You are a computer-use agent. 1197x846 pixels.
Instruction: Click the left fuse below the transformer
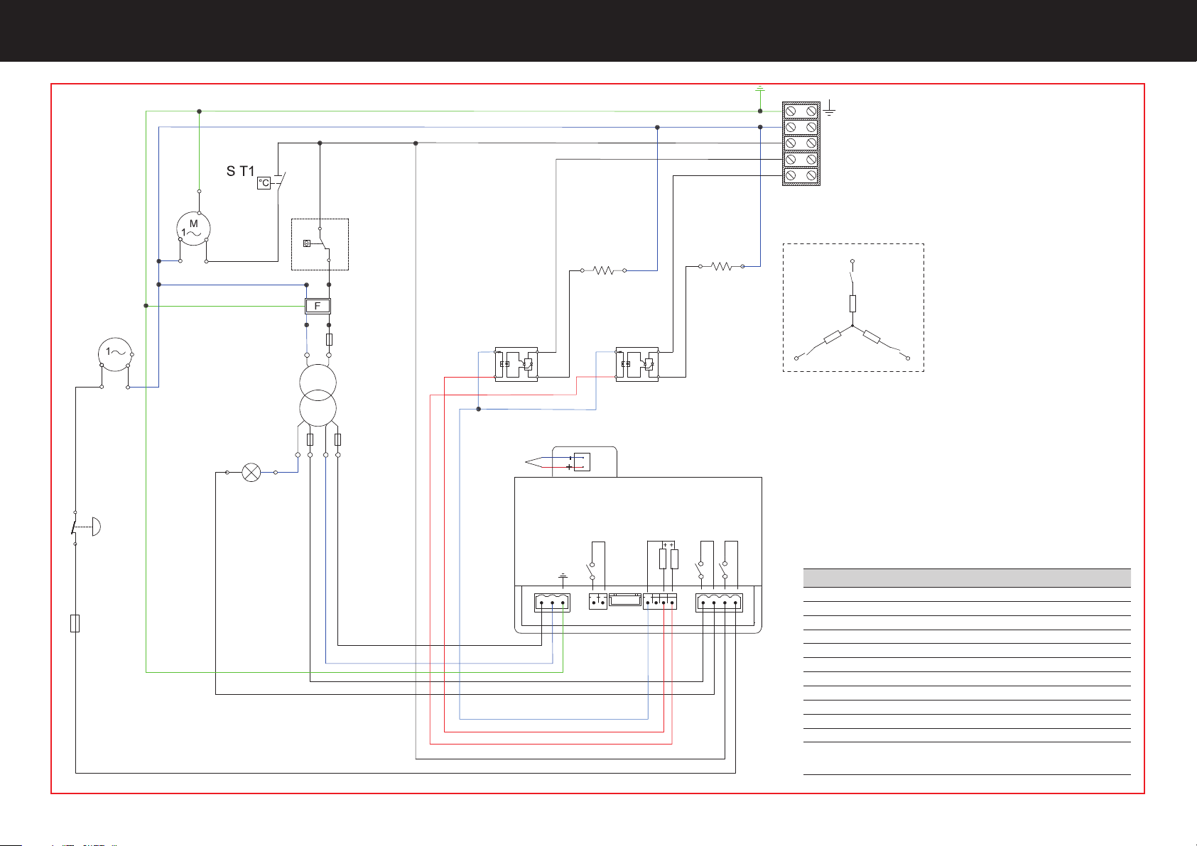coord(310,439)
